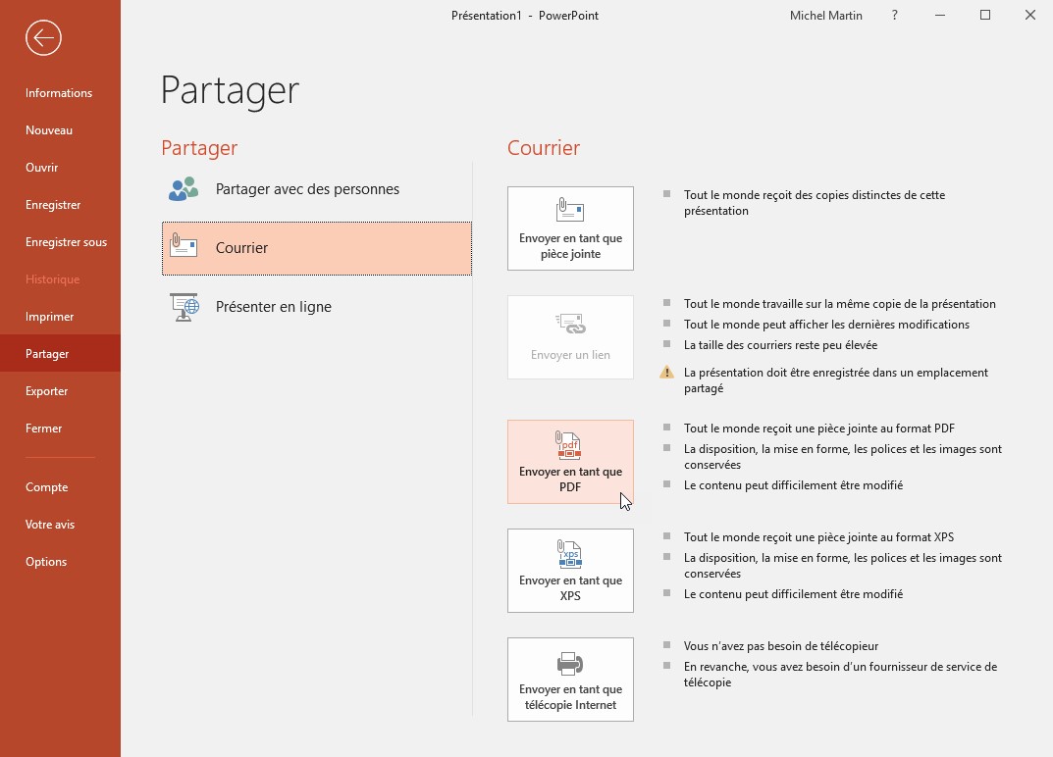
Task: Click Envoyer en tant que télécopie Internet
Action: 570,680
